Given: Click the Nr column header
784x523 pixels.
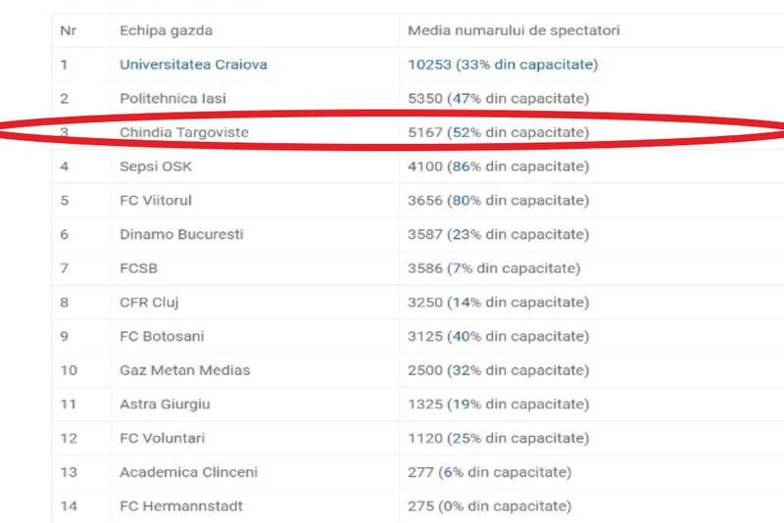Looking at the screenshot, I should click(x=67, y=30).
